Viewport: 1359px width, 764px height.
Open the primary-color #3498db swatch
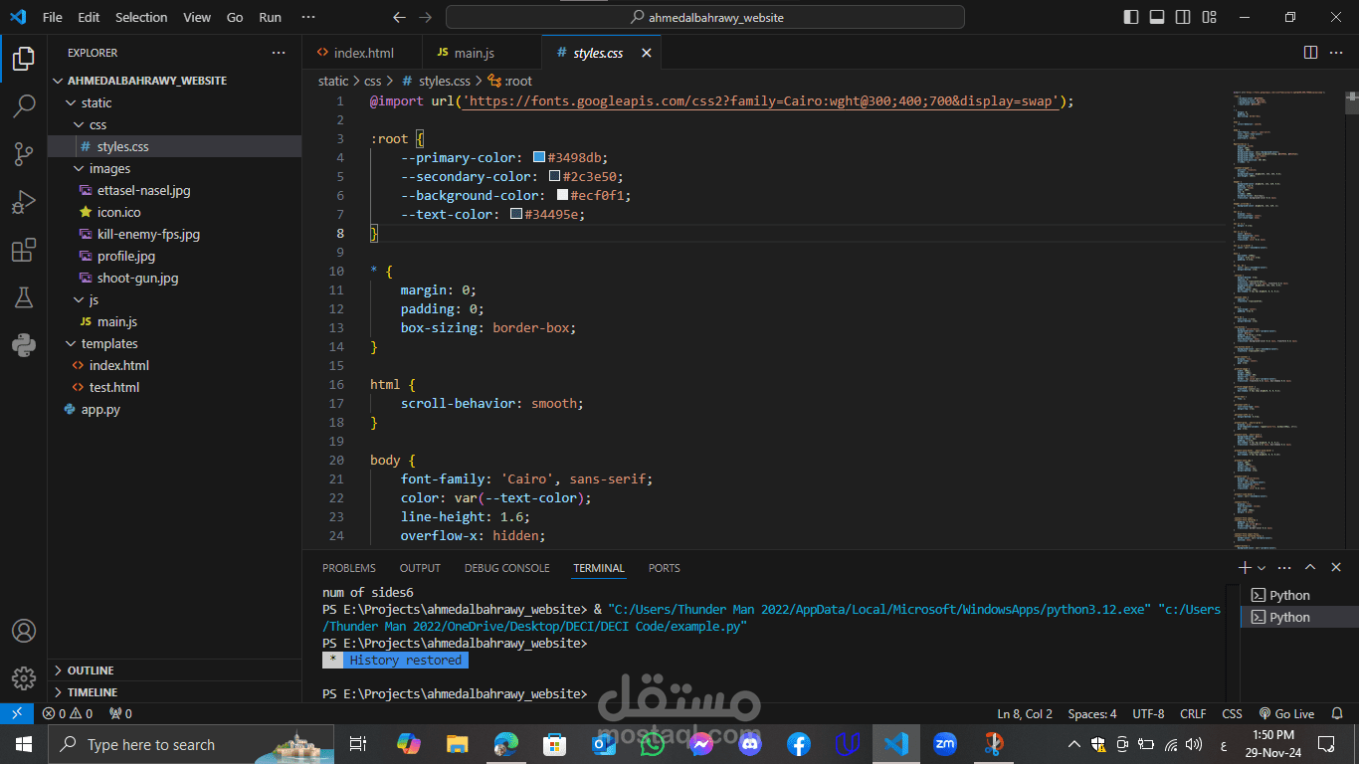click(x=539, y=157)
